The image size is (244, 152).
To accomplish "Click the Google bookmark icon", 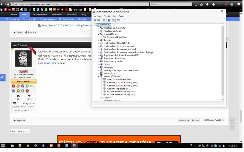I will pos(22,10).
